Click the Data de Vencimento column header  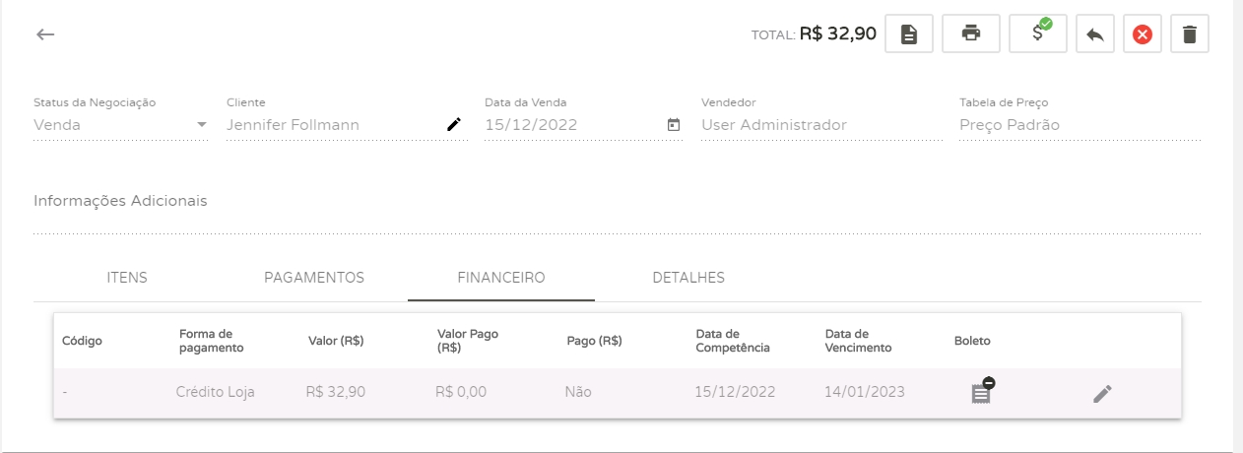pyautogui.click(x=858, y=341)
